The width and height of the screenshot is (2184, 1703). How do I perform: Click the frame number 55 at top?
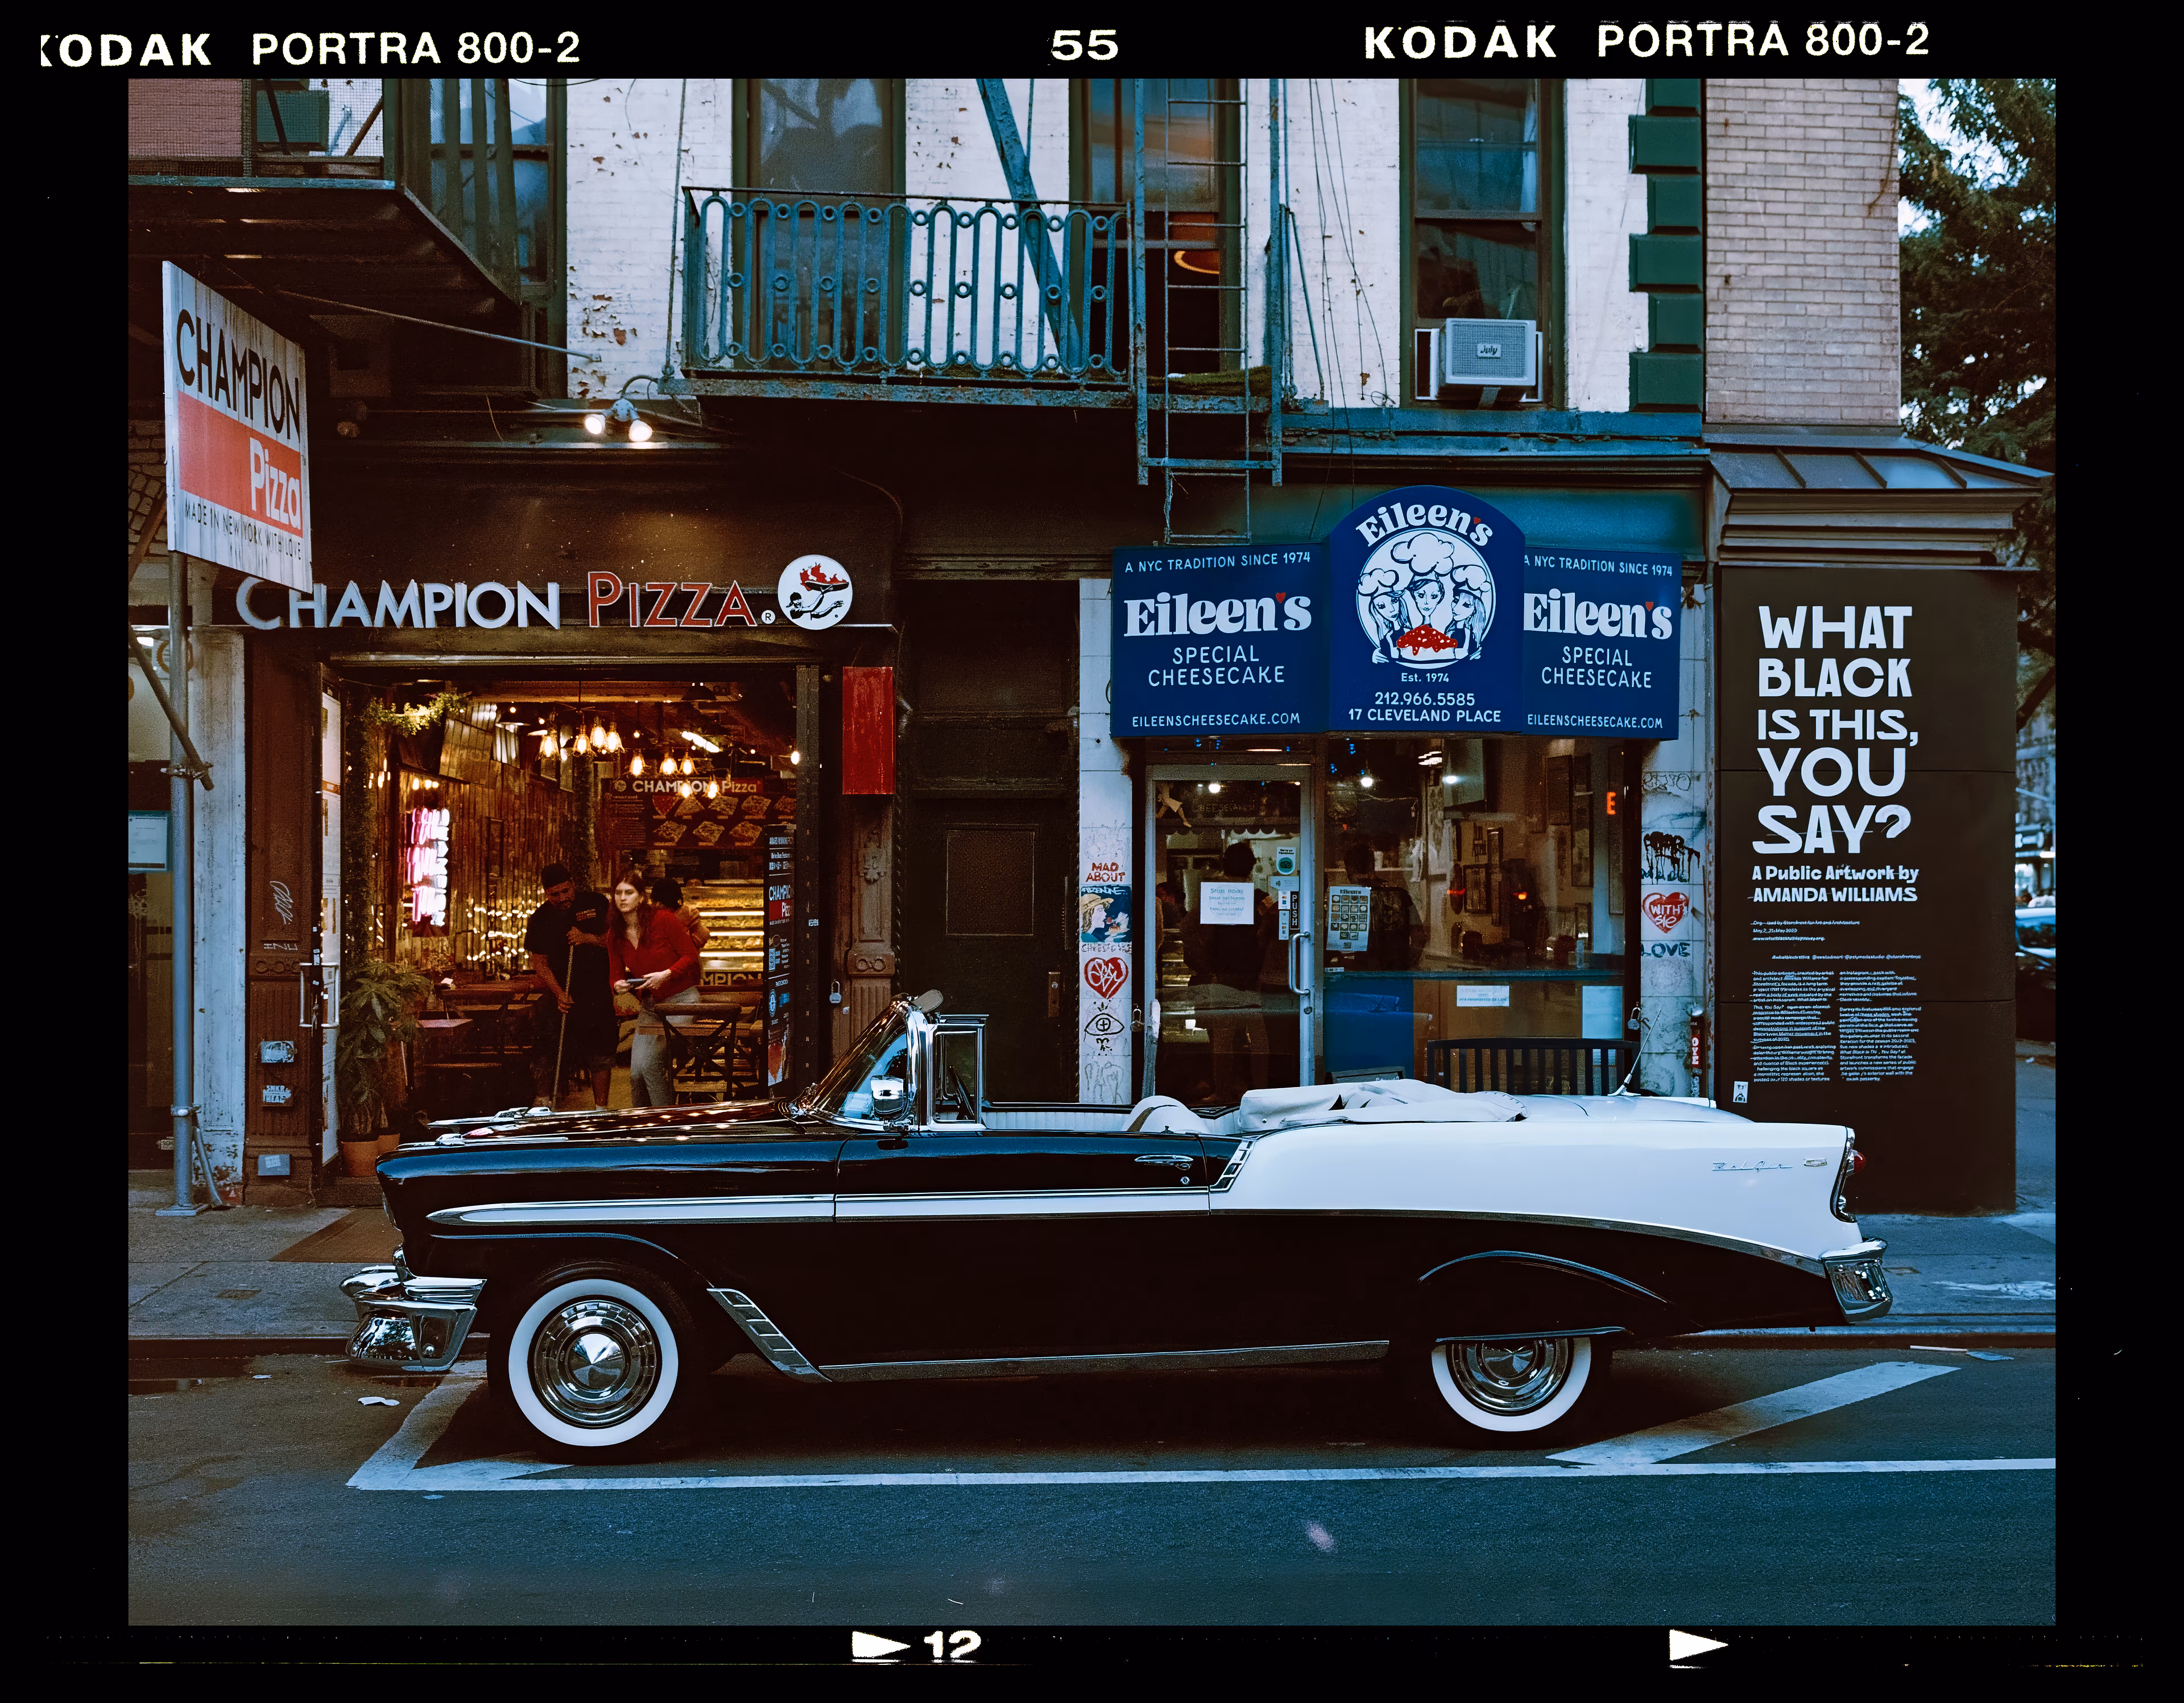coord(1084,46)
